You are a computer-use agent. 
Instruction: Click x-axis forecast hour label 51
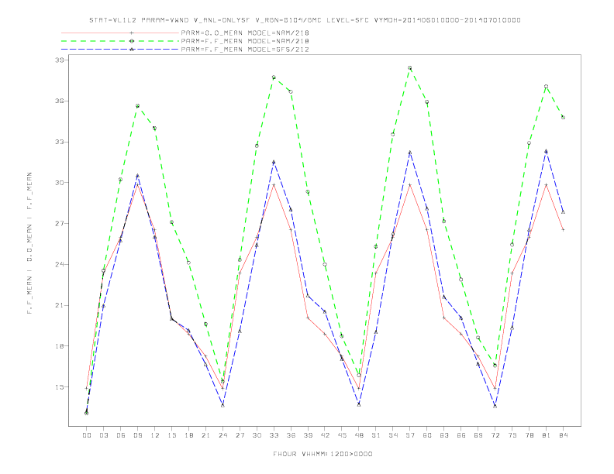click(x=376, y=435)
